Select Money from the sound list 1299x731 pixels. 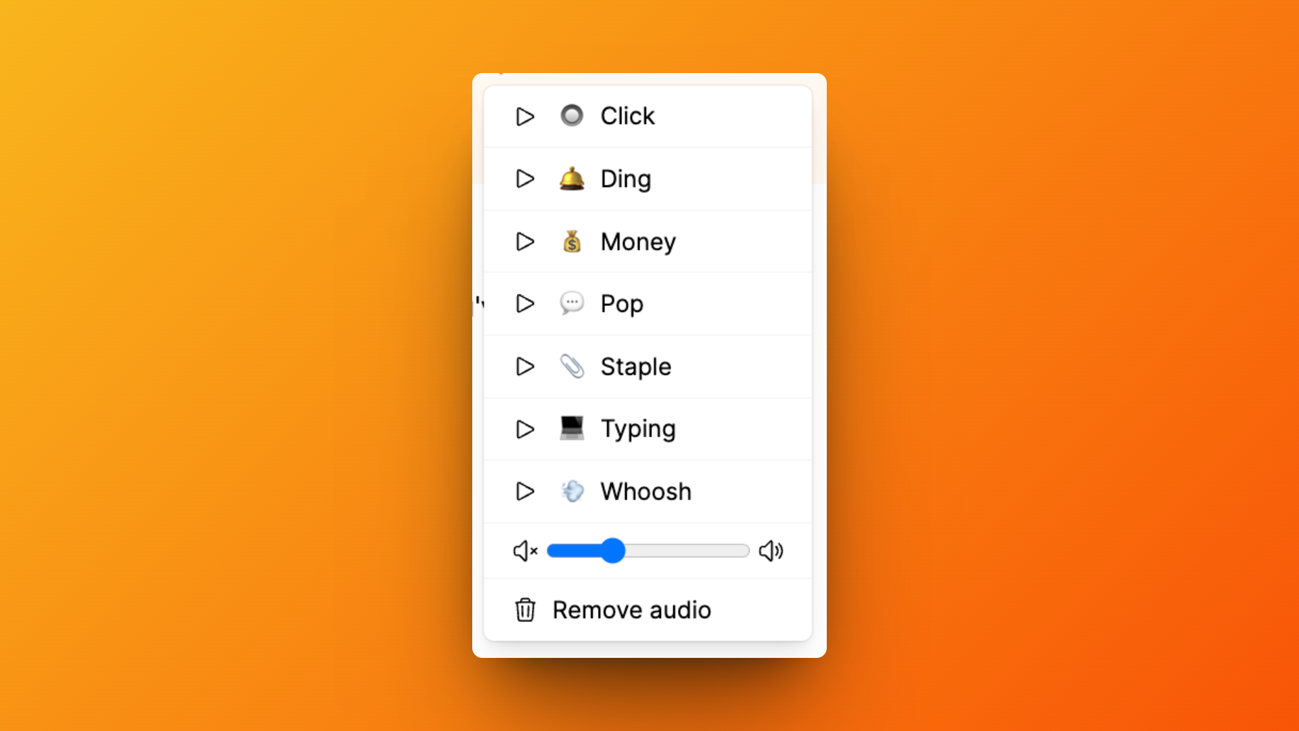pos(638,242)
